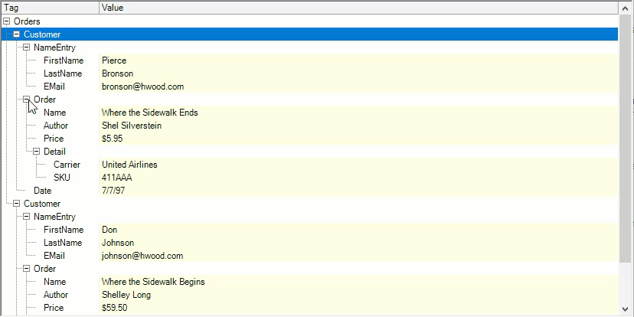The width and height of the screenshot is (634, 317).
Task: Collapse the first NameEntry node
Action: (x=27, y=47)
